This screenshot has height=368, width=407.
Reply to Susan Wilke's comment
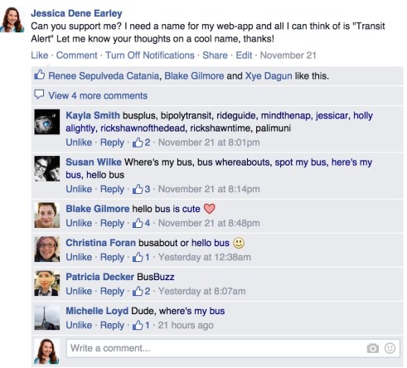(x=112, y=190)
